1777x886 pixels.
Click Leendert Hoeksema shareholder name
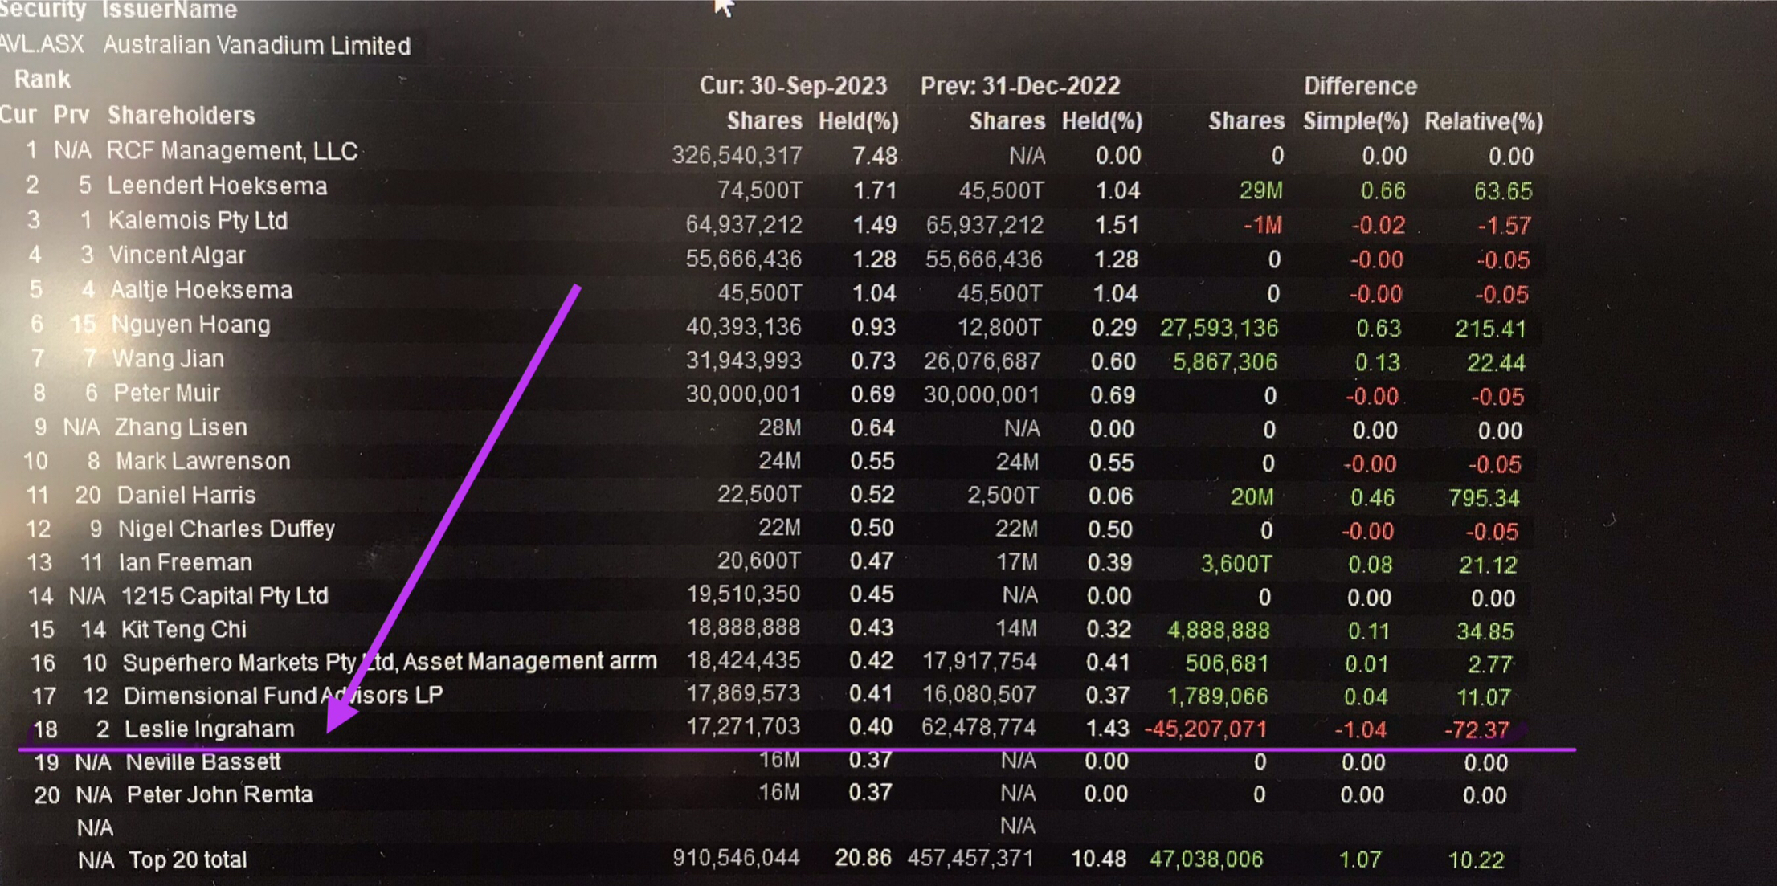click(x=217, y=186)
